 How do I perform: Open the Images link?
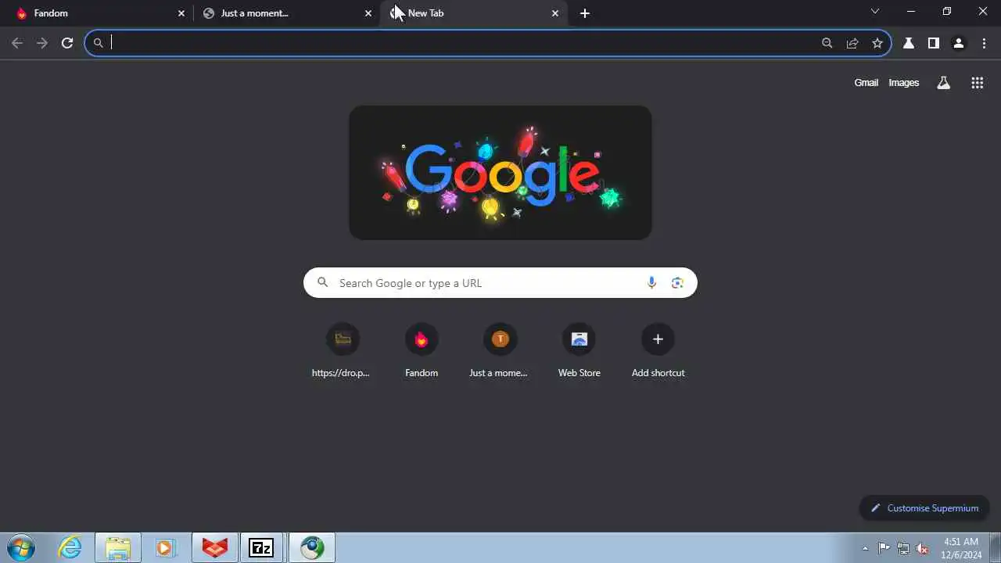pos(903,83)
